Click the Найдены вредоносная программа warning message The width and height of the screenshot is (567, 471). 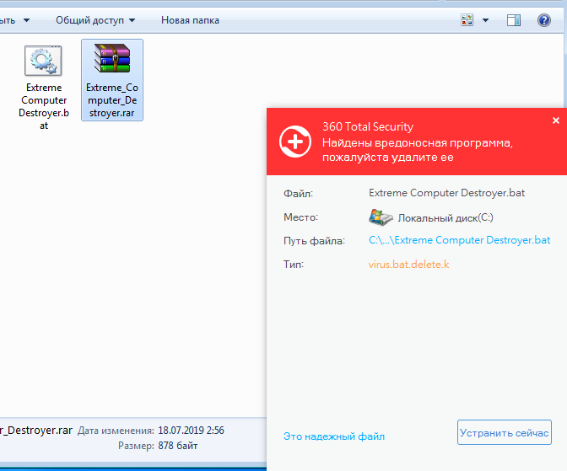[x=418, y=150]
